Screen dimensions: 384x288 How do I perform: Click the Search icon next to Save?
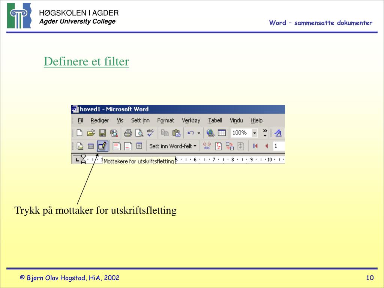(114, 133)
